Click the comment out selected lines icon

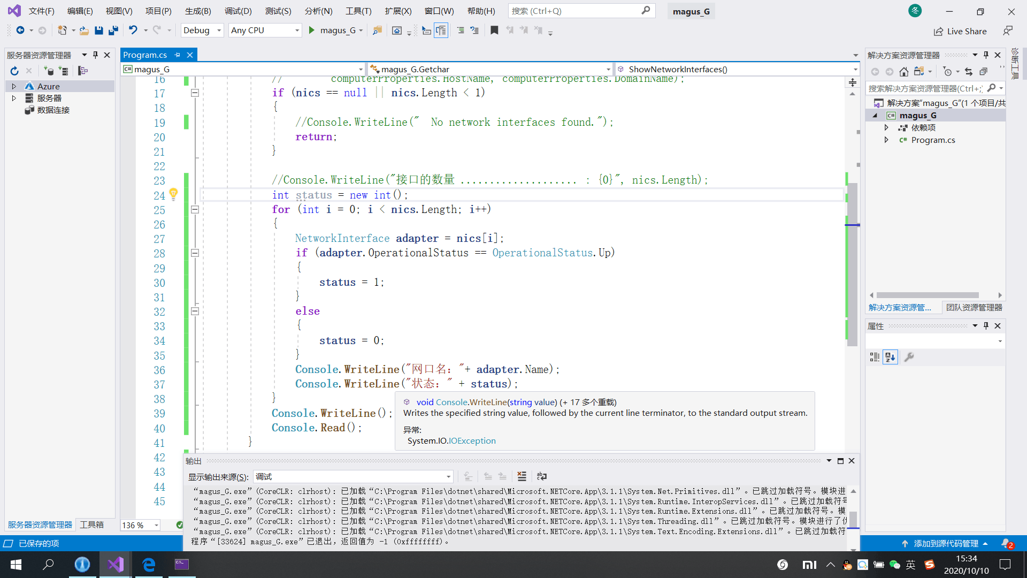461,31
